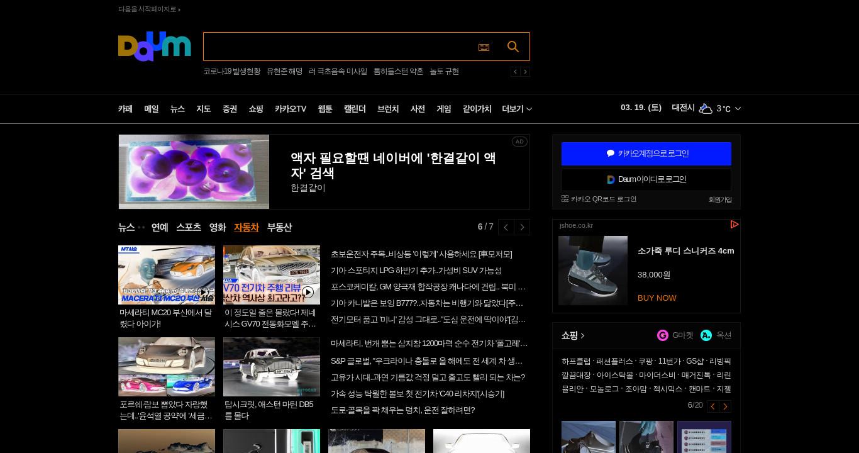Viewport: 859px width, 453px height.
Task: Open 웹툰 in navigation bar
Action: pos(325,109)
